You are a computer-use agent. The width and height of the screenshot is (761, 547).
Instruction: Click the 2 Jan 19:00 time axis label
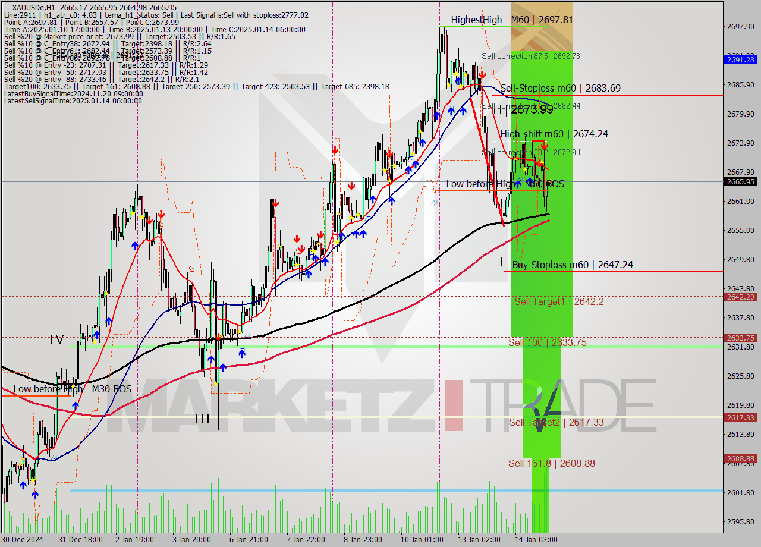(134, 540)
